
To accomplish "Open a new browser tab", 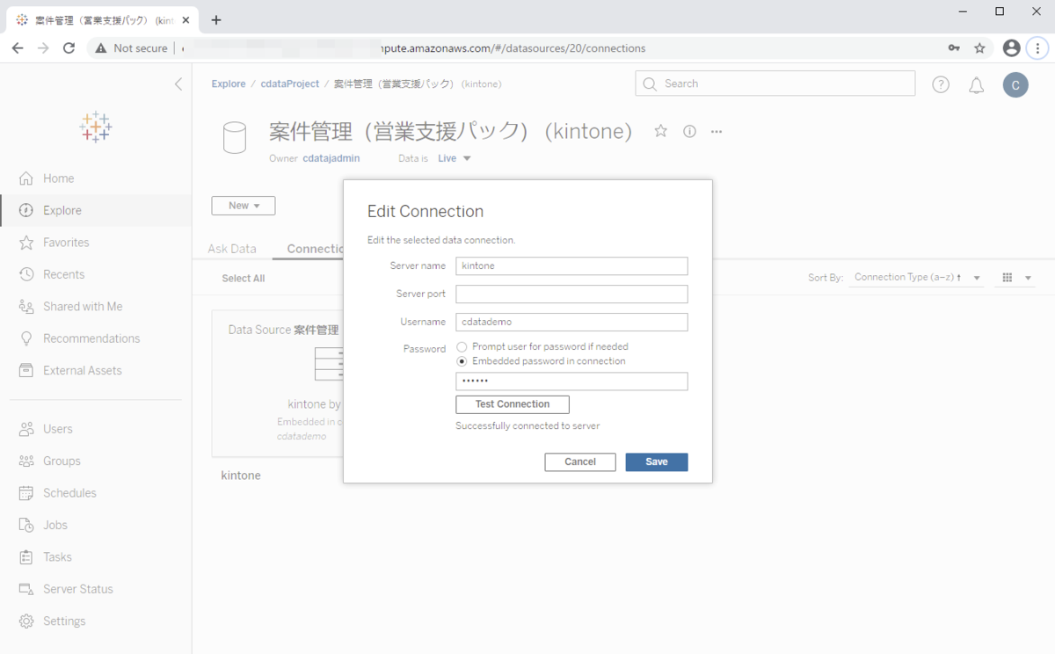I will coord(216,19).
